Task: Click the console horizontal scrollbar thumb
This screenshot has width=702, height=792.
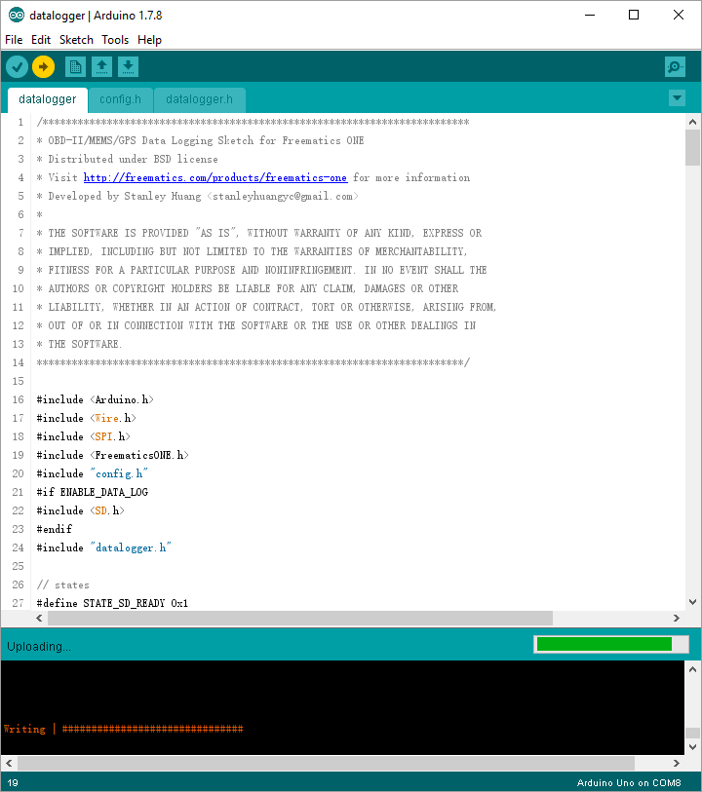Action: click(326, 763)
